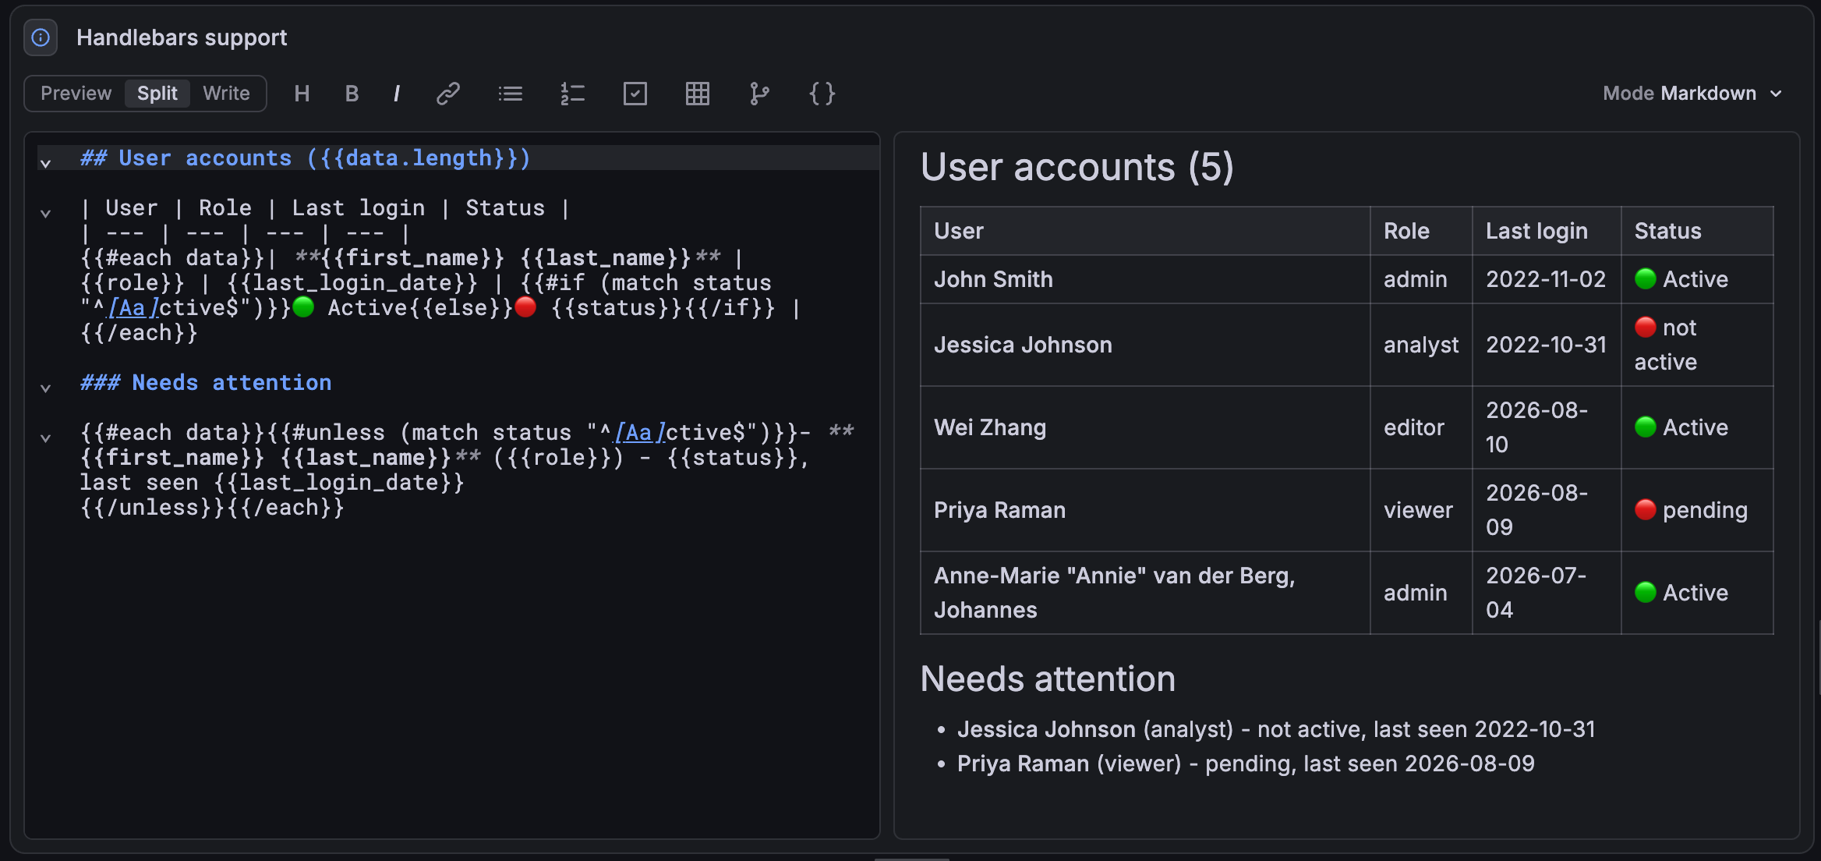Screen dimensions: 1821x861
Task: Open the Mode Markdown dropdown
Action: point(1692,94)
